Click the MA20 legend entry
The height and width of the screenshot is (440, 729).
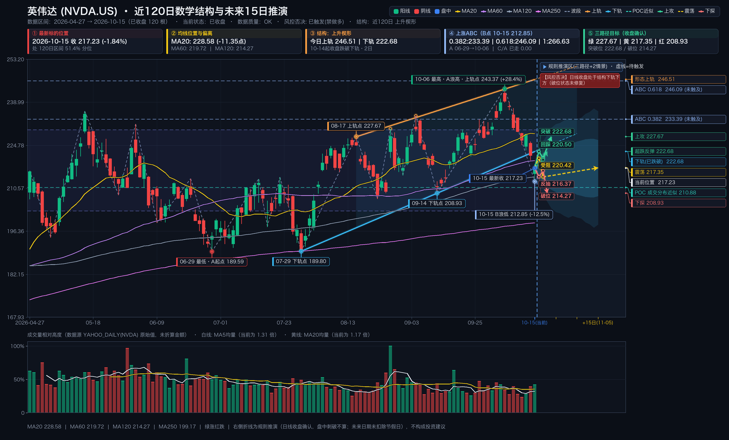[x=466, y=11]
